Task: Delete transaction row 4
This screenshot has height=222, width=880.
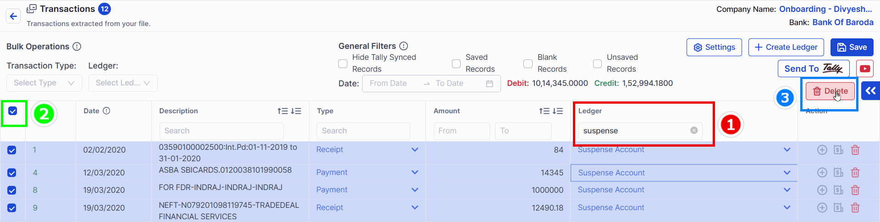Action: click(855, 173)
